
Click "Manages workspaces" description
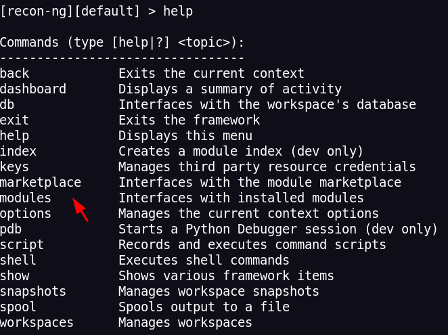(x=185, y=323)
